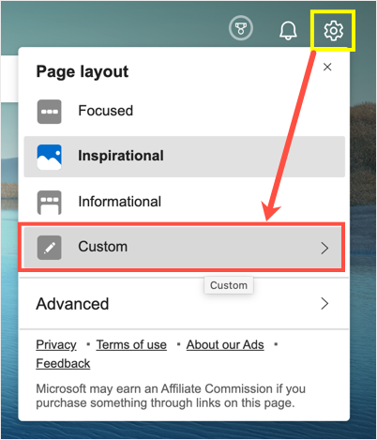Open the Privacy link

56,344
